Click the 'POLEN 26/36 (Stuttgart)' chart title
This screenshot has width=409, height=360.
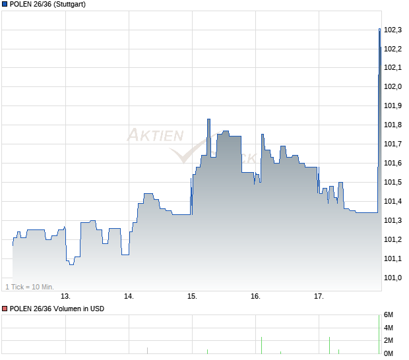(x=47, y=4)
